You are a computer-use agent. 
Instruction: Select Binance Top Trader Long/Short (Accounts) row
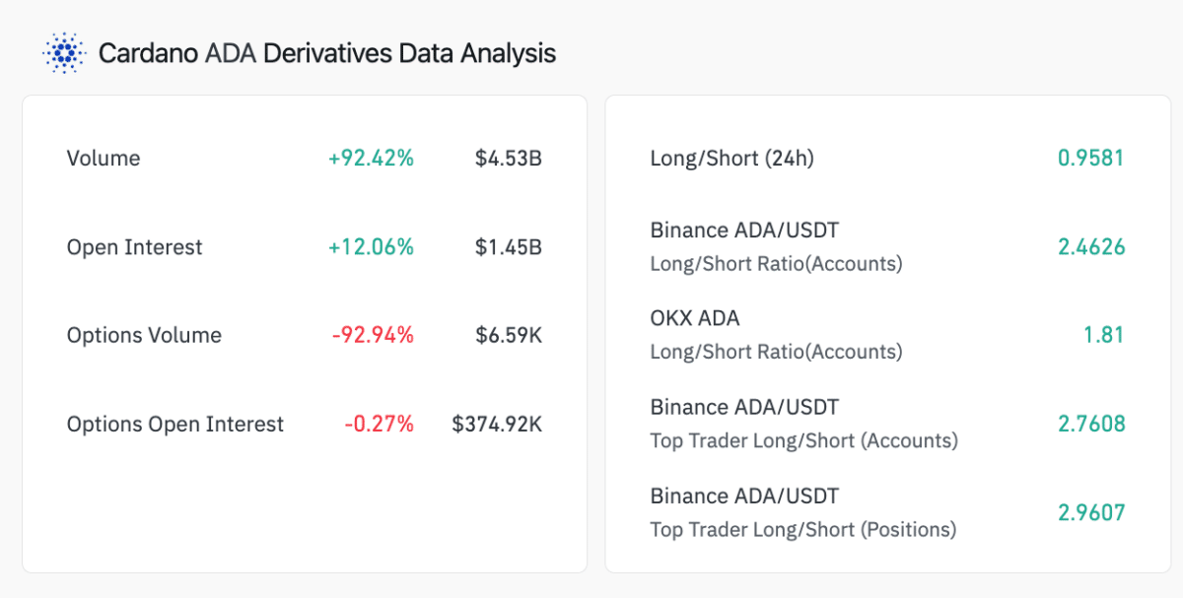[x=803, y=424]
